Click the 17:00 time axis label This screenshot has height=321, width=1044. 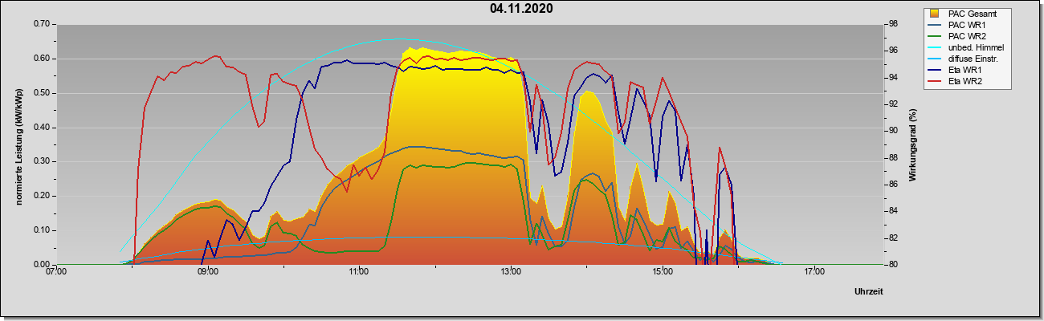point(814,274)
